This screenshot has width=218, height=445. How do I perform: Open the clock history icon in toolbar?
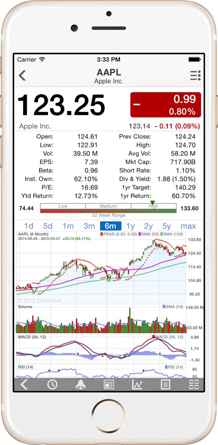(52, 384)
